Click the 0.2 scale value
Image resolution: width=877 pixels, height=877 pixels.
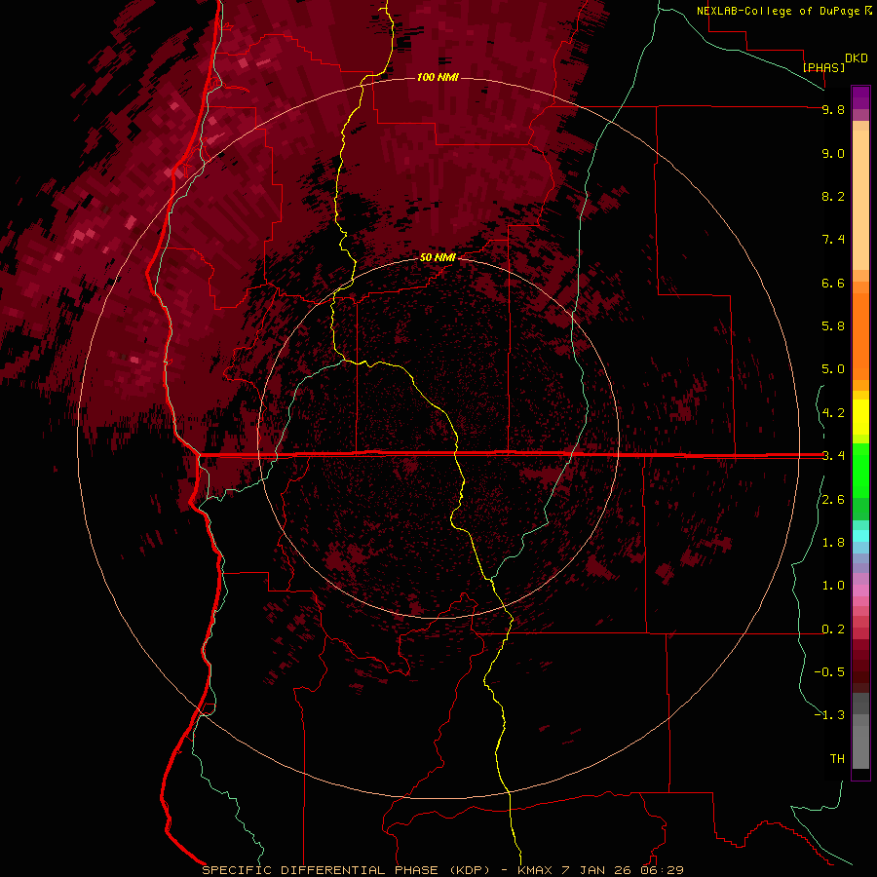pyautogui.click(x=833, y=629)
